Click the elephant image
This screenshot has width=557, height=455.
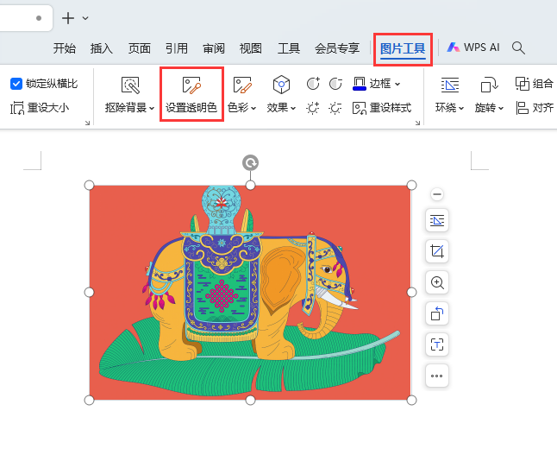click(x=250, y=293)
